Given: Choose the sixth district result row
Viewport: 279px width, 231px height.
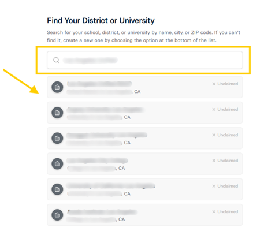Looking at the screenshot, I should tap(145, 215).
